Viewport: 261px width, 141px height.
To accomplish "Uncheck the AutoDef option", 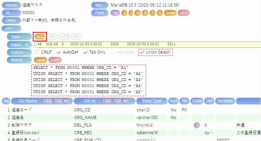I will click(59, 52).
